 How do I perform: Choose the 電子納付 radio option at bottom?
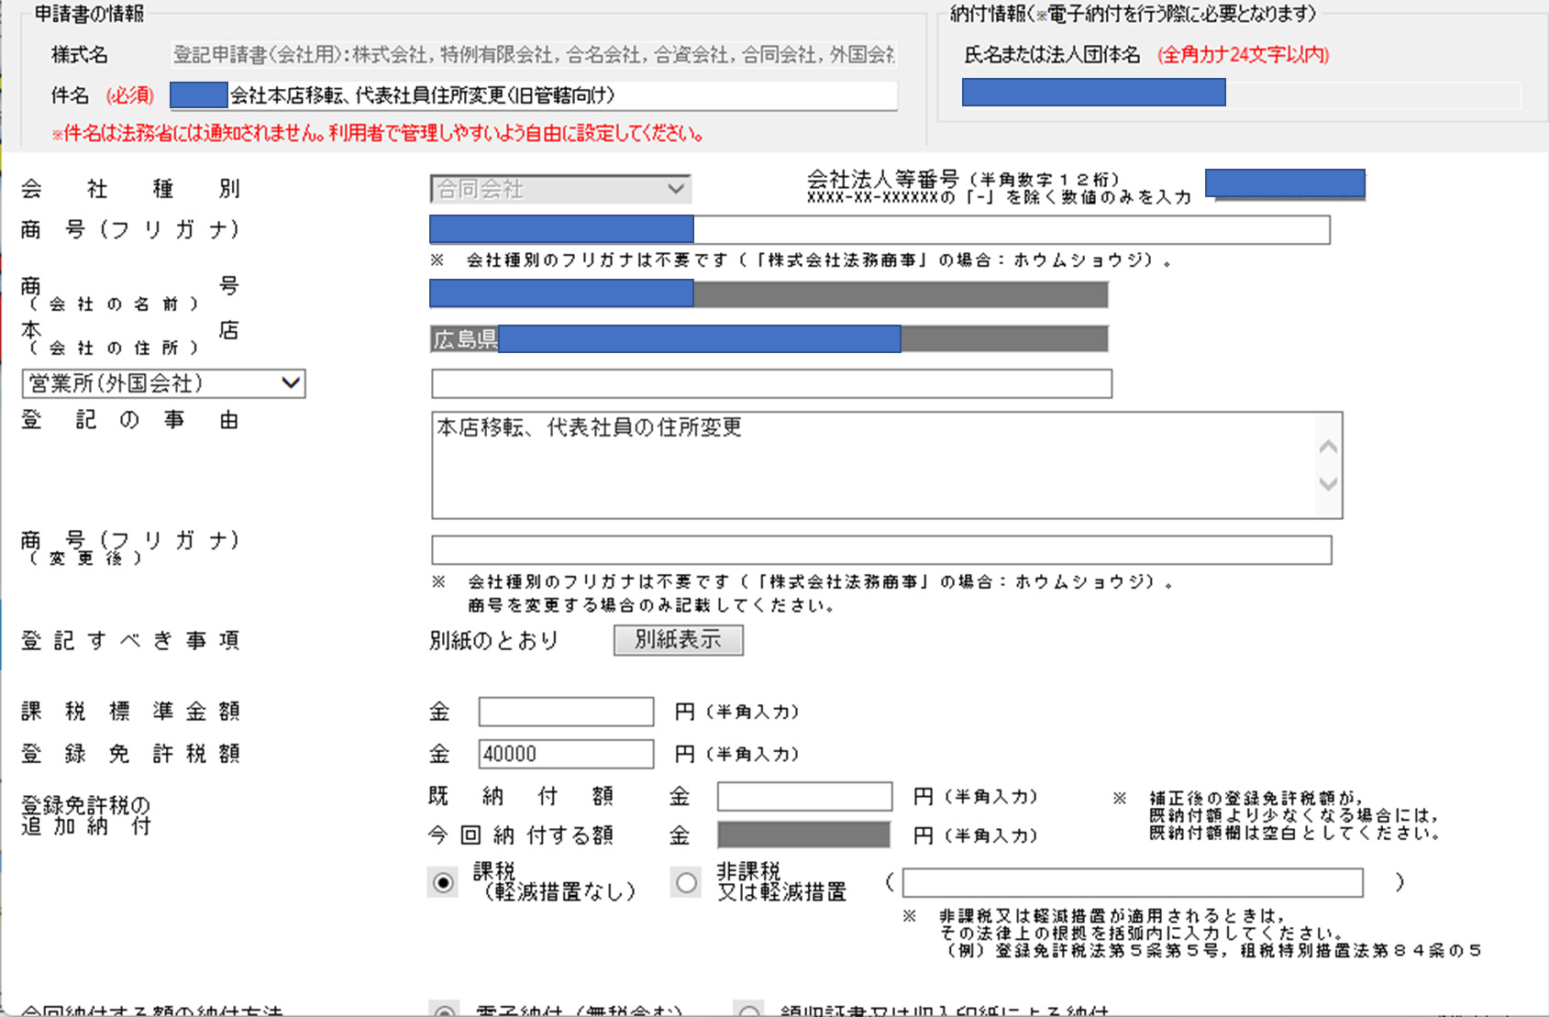point(445,1011)
